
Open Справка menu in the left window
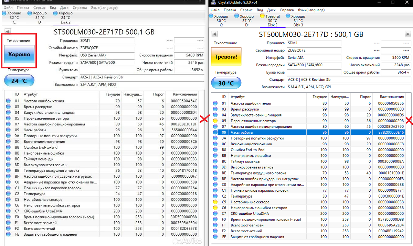tap(80, 7)
